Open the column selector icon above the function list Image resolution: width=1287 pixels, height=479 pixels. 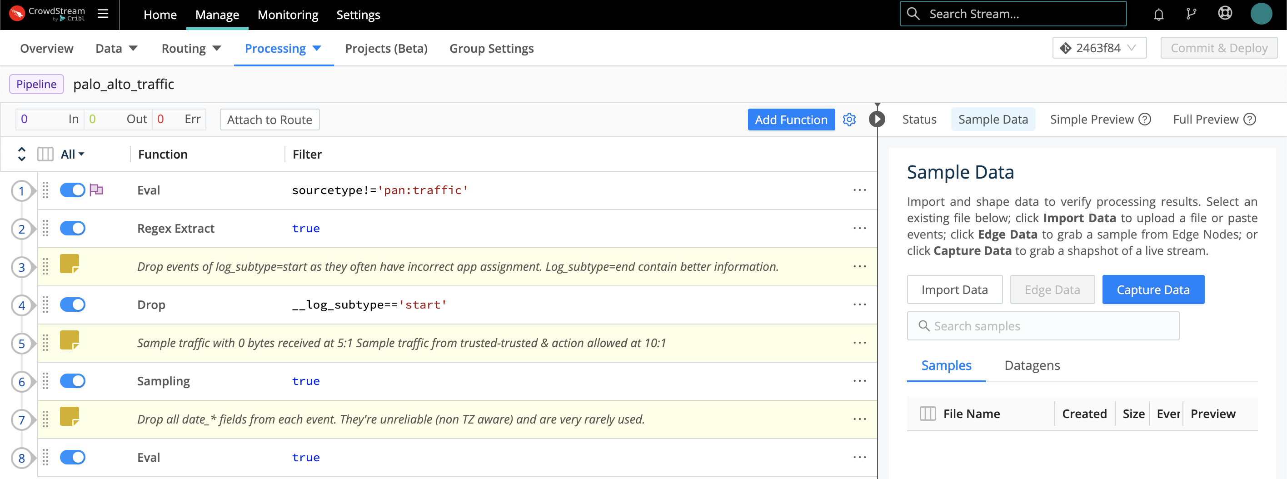pos(45,154)
